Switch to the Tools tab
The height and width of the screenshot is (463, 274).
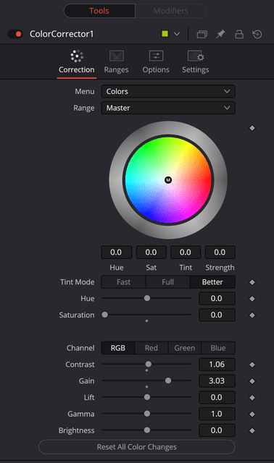(x=99, y=11)
